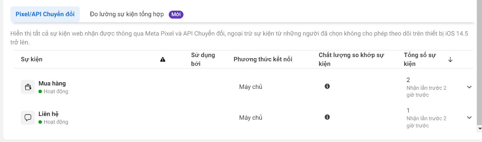Click the vertical scrollbar track
This screenshot has height=142, width=482.
click(x=480, y=63)
